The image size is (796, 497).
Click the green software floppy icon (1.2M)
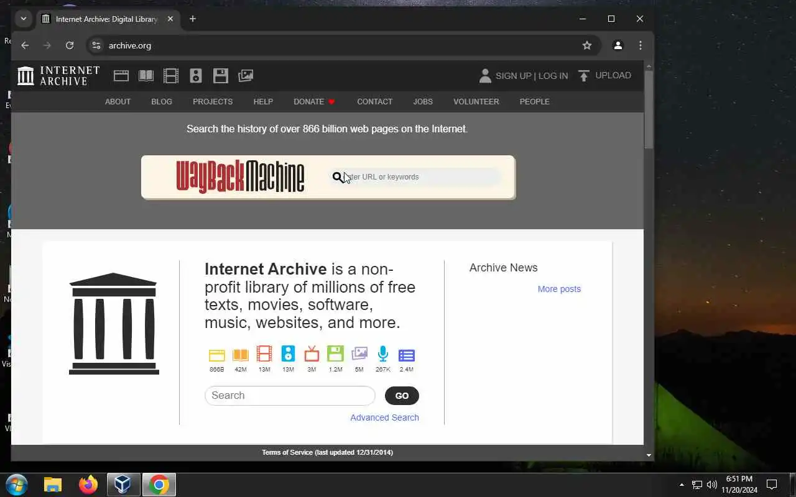pyautogui.click(x=335, y=354)
